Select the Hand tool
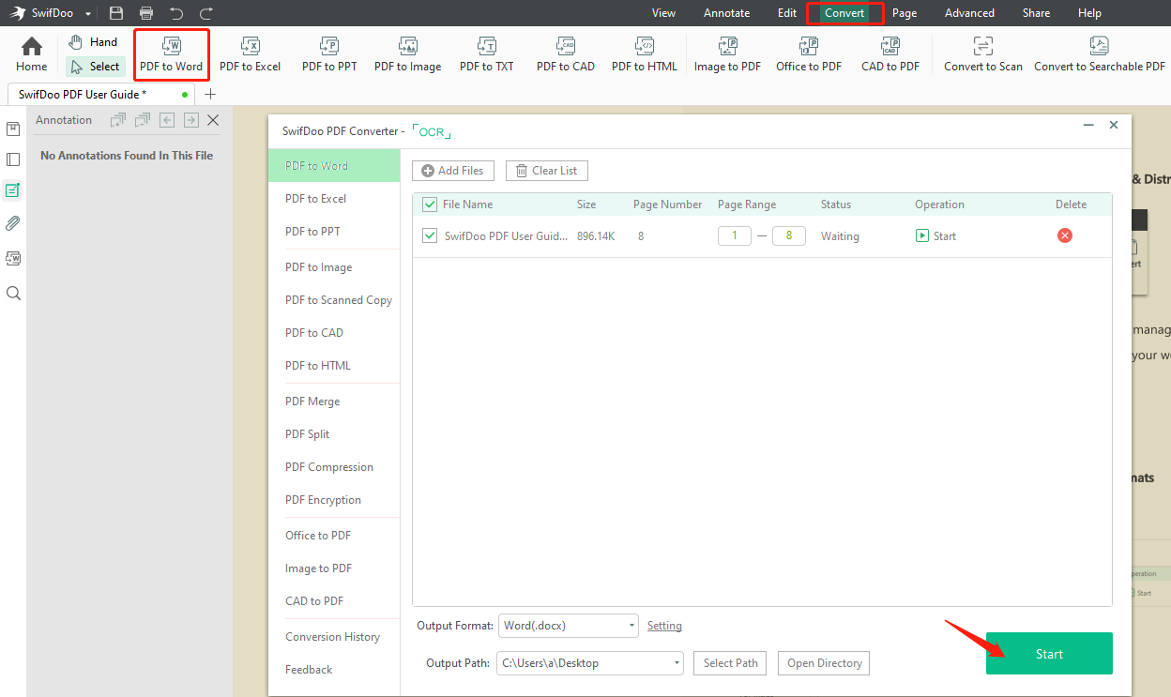Viewport: 1171px width, 697px height. click(93, 42)
